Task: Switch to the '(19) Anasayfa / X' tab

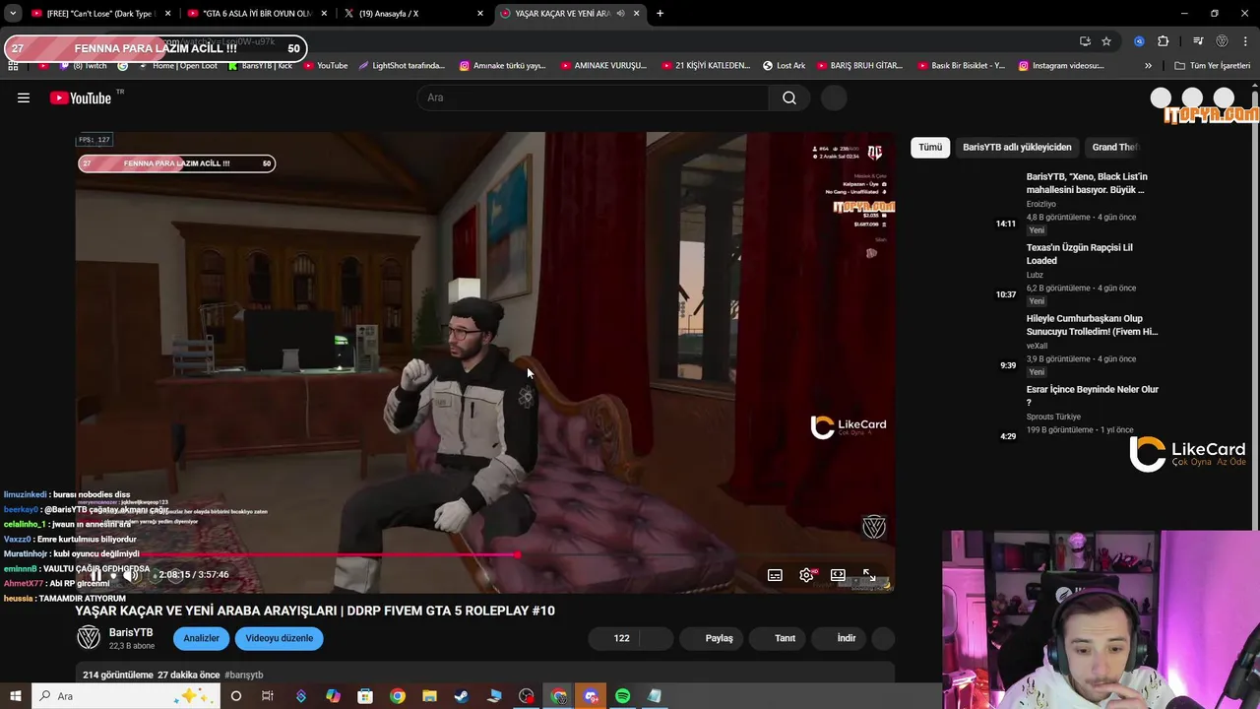Action: tap(413, 14)
